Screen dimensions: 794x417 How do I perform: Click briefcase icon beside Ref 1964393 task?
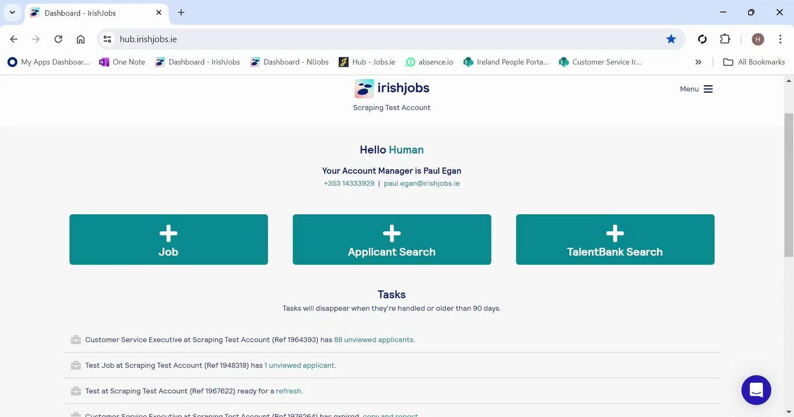point(76,340)
